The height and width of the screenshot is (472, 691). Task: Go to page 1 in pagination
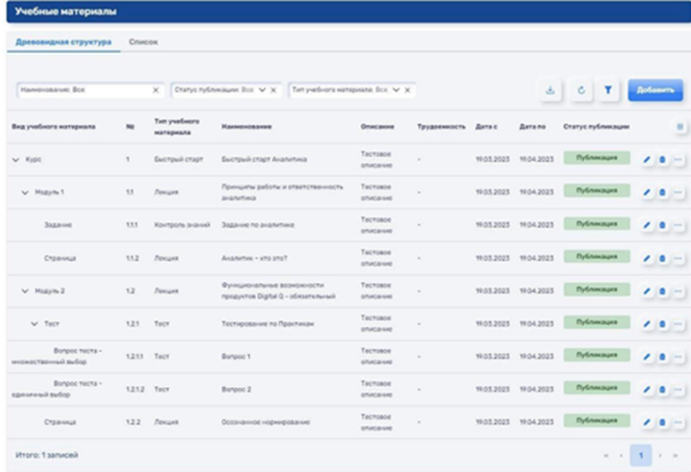640,455
